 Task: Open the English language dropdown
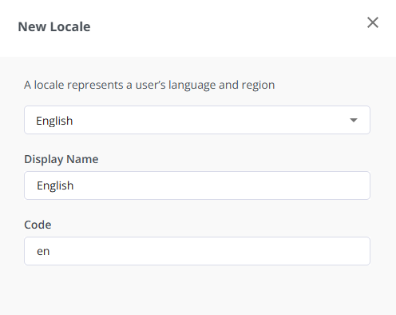pos(197,120)
